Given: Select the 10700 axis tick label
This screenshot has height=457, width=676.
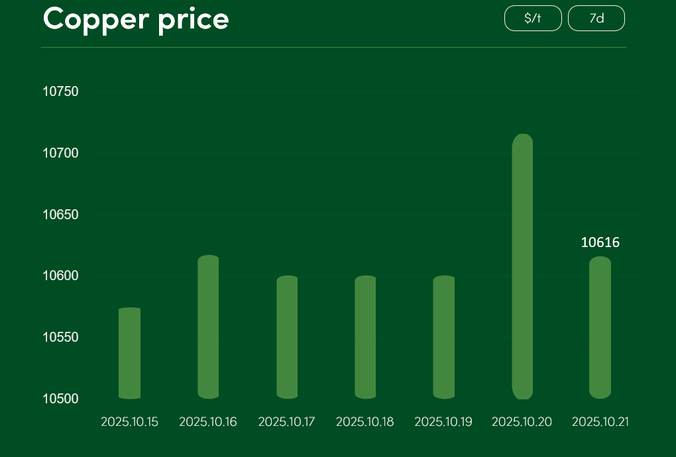Looking at the screenshot, I should [61, 153].
